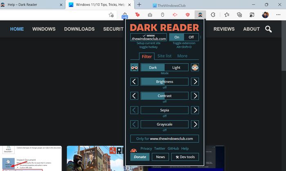Click the Brightness slider bar
Screen dimensions: 286x171
click(165, 81)
